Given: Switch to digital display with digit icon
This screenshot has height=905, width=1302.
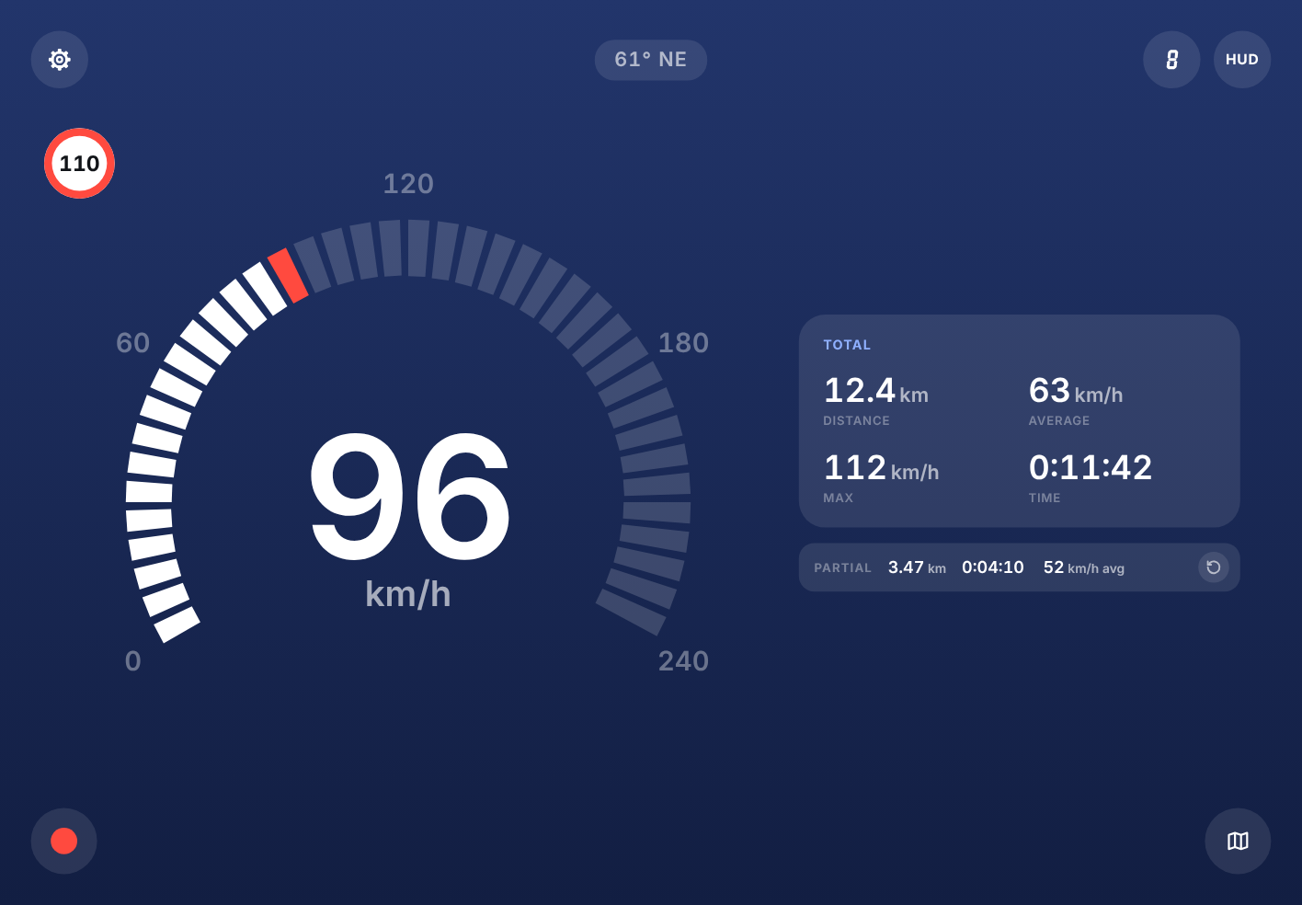Looking at the screenshot, I should pyautogui.click(x=1171, y=60).
